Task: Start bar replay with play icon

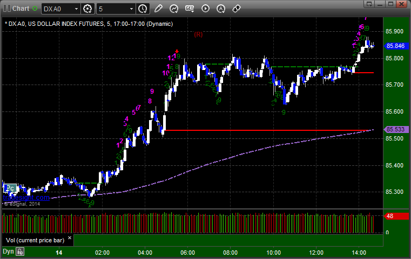Action: point(205,9)
